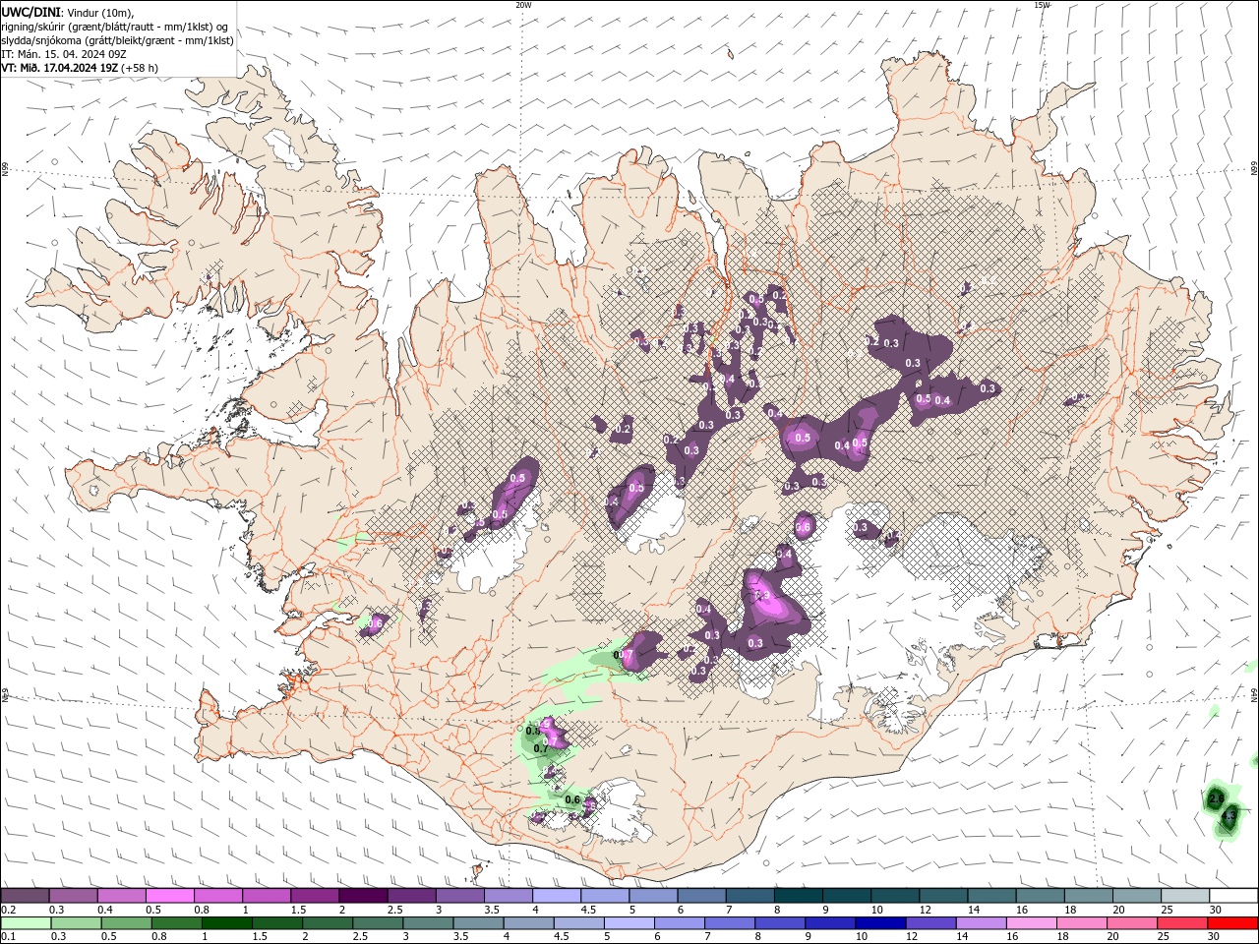Pick the 25 red-pink swatch in rain legend
The image size is (1259, 944).
(x=1183, y=923)
